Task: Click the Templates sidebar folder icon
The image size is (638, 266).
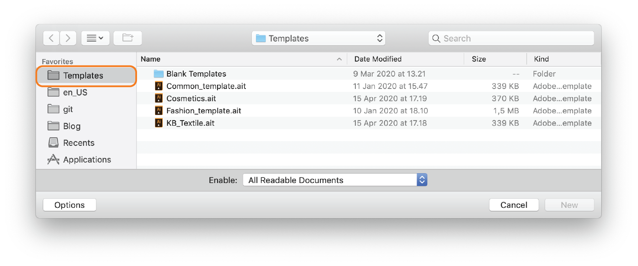Action: [x=53, y=75]
